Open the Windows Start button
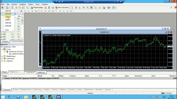The width and height of the screenshot is (177, 99). point(3,97)
